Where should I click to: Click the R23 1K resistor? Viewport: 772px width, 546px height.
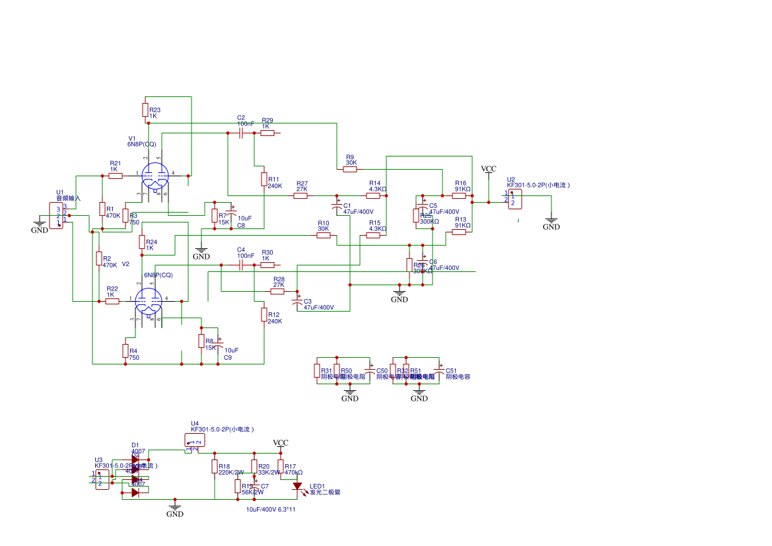point(145,110)
